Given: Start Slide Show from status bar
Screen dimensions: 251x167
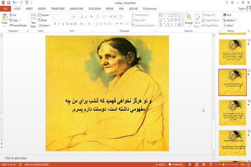Looking at the screenshot, I should [211, 164].
